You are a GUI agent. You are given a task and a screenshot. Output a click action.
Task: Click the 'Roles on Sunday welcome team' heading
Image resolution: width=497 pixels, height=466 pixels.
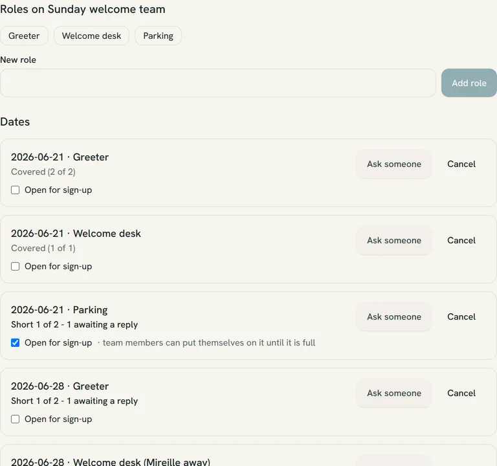(83, 9)
